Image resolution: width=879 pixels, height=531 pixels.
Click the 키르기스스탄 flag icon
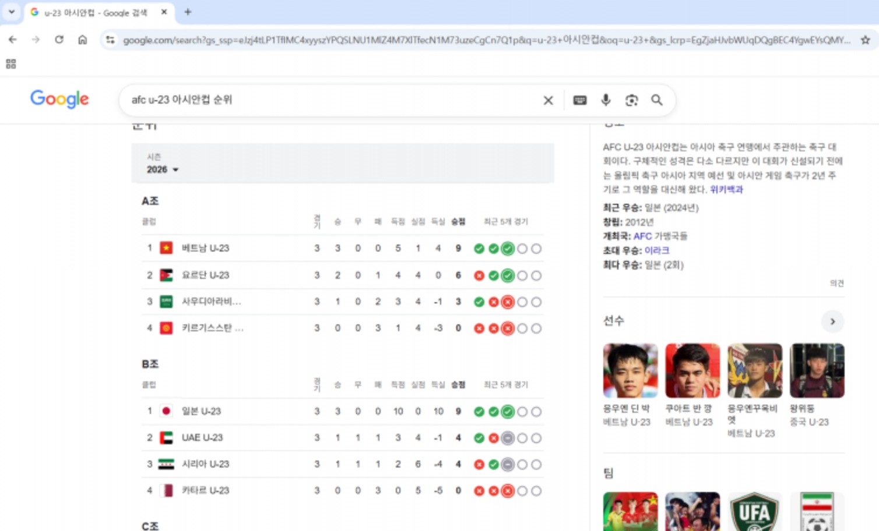[x=166, y=328]
